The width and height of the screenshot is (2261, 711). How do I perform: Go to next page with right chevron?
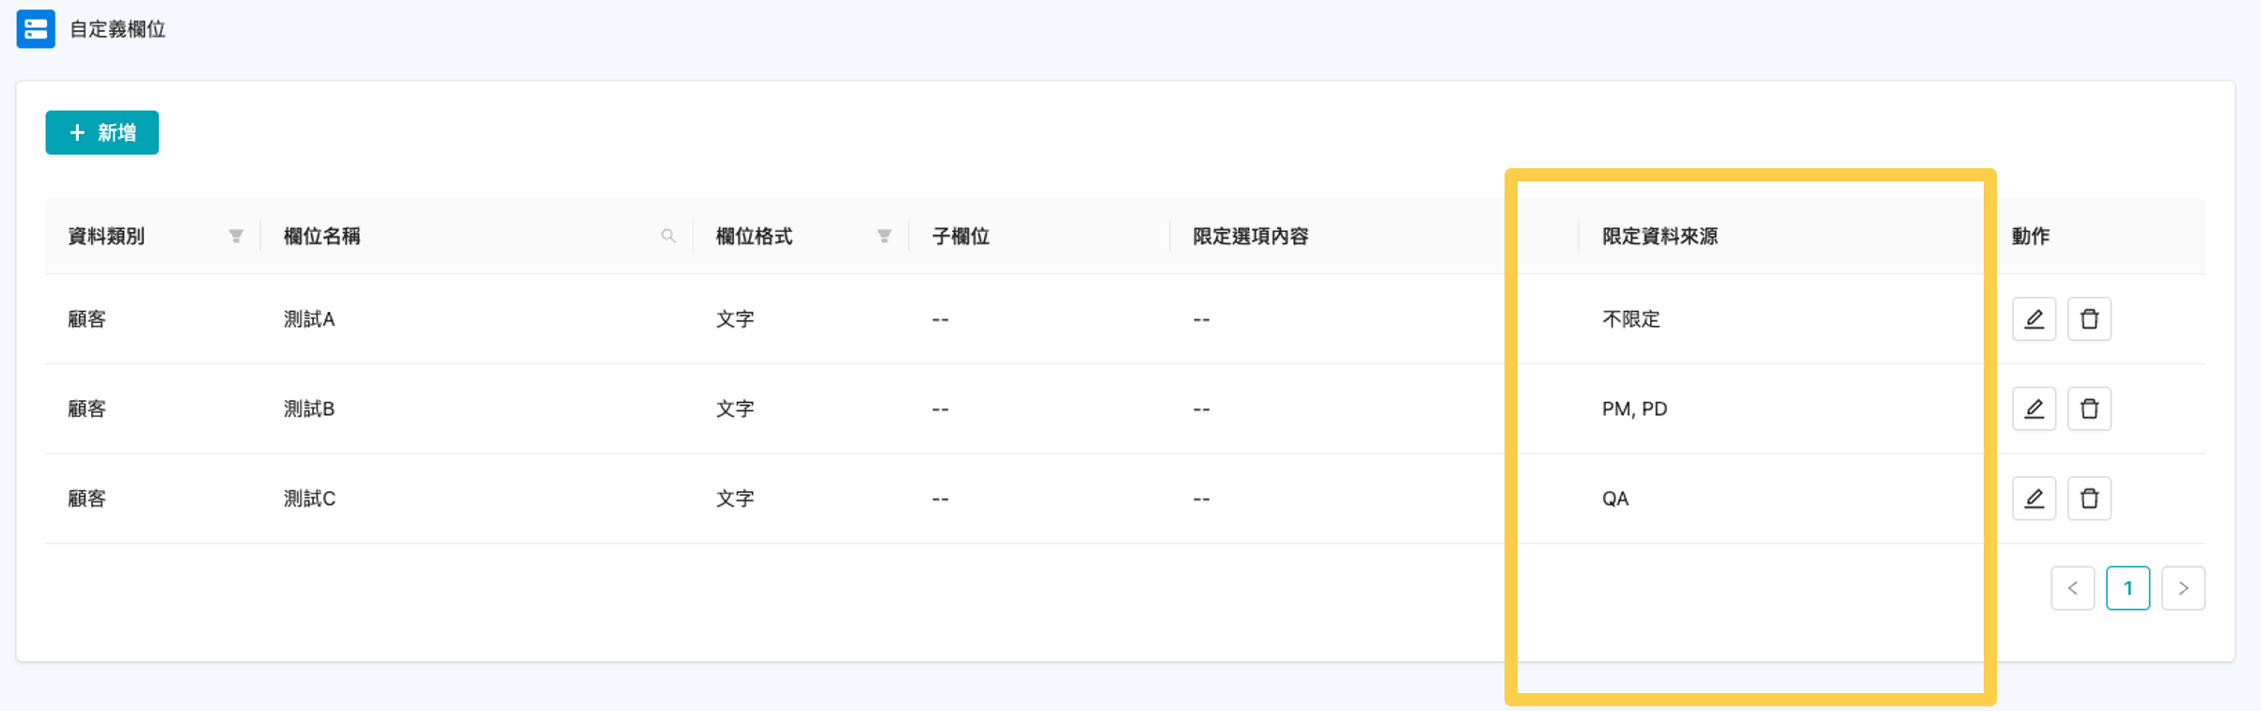tap(2183, 587)
